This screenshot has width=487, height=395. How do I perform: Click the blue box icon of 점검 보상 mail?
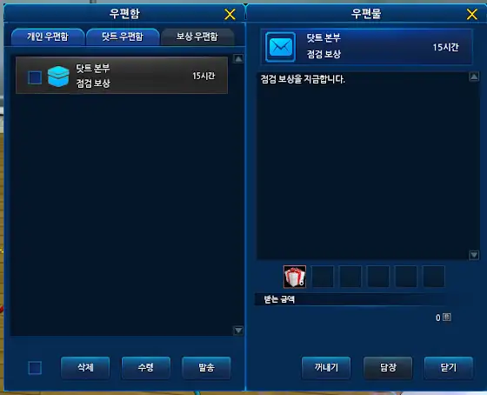(58, 77)
